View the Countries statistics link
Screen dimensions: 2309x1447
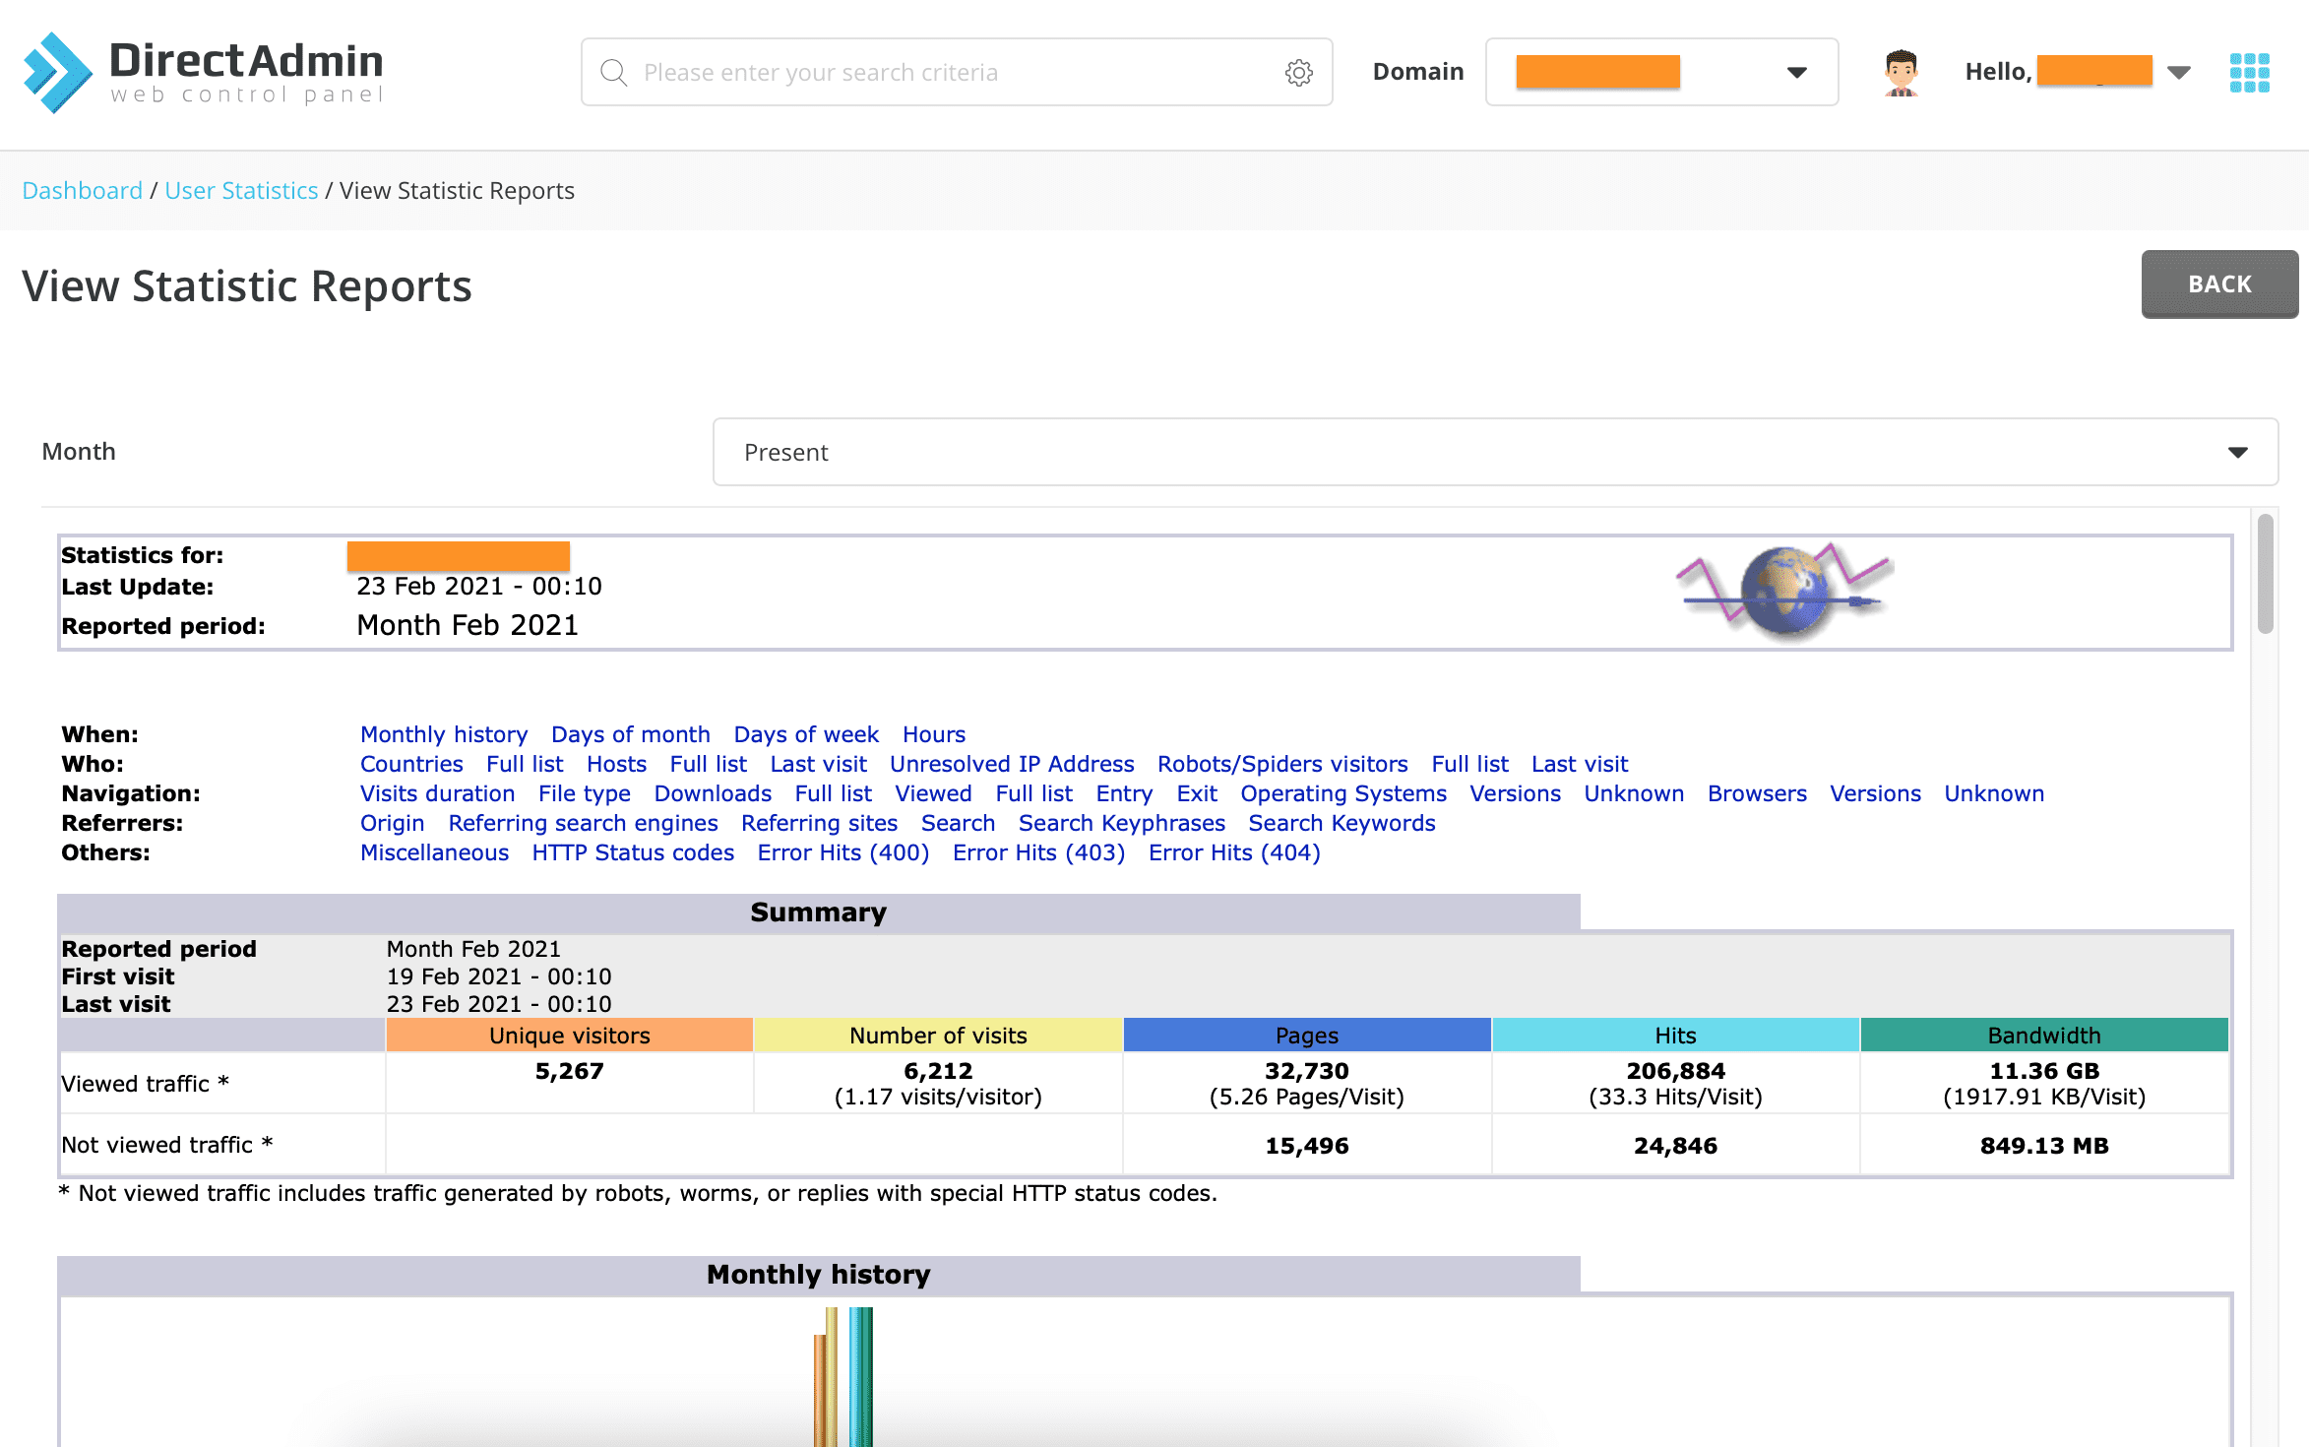[412, 764]
